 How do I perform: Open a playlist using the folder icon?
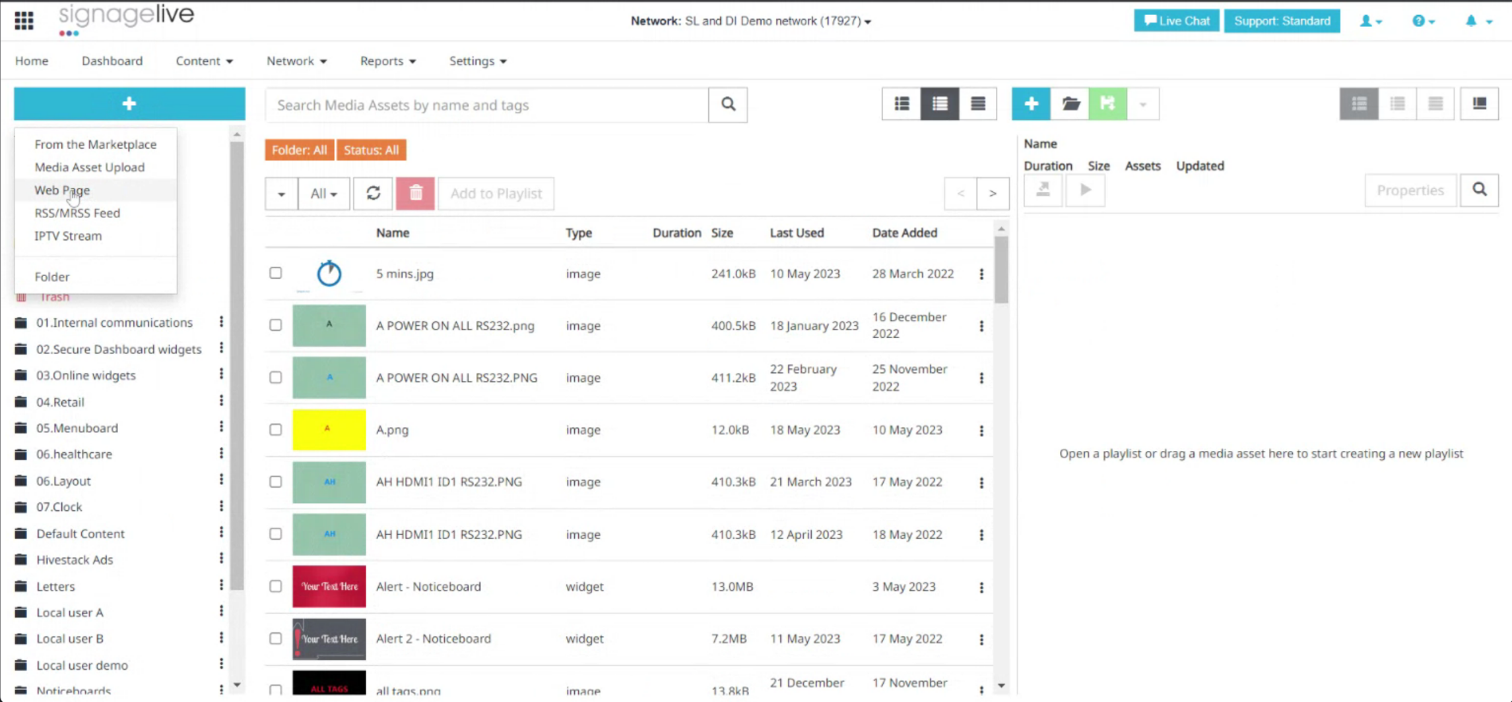coord(1070,103)
